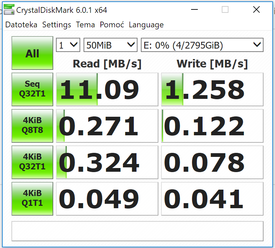Open the Datoteka menu
275x248 pixels.
[x=21, y=25]
